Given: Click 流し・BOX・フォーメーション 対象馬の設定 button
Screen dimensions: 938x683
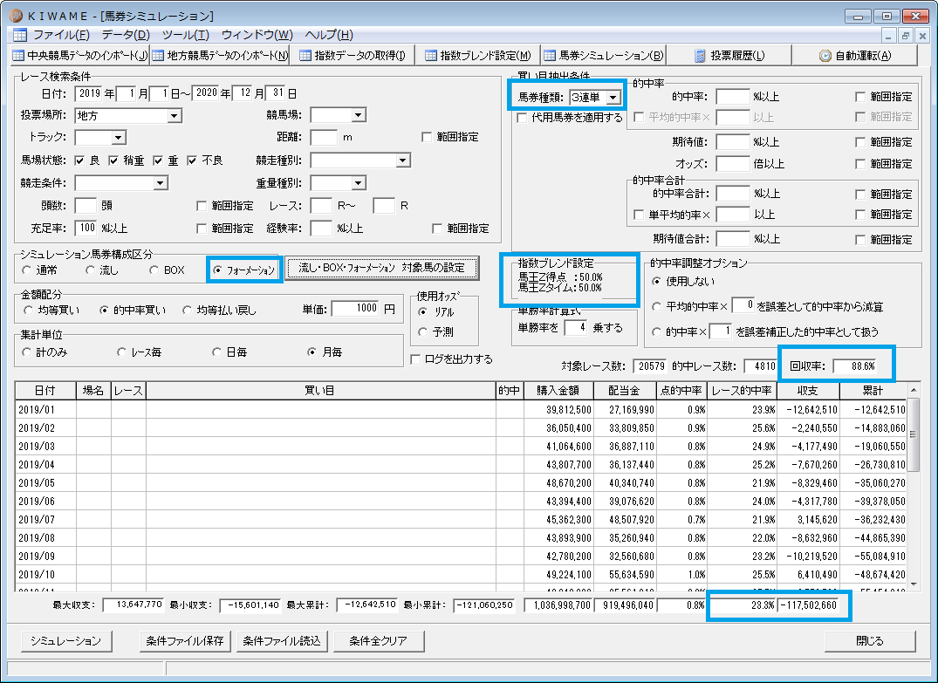Looking at the screenshot, I should (x=381, y=268).
